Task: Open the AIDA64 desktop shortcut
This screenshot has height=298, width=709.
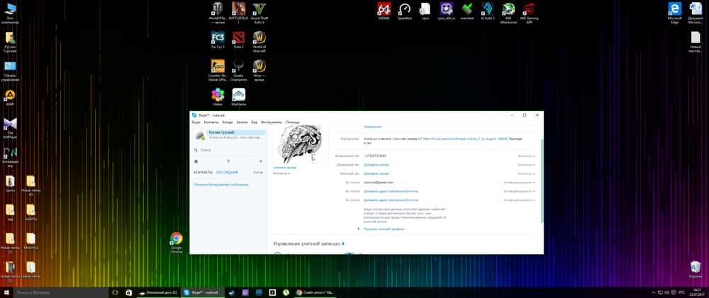Action: coord(384,9)
